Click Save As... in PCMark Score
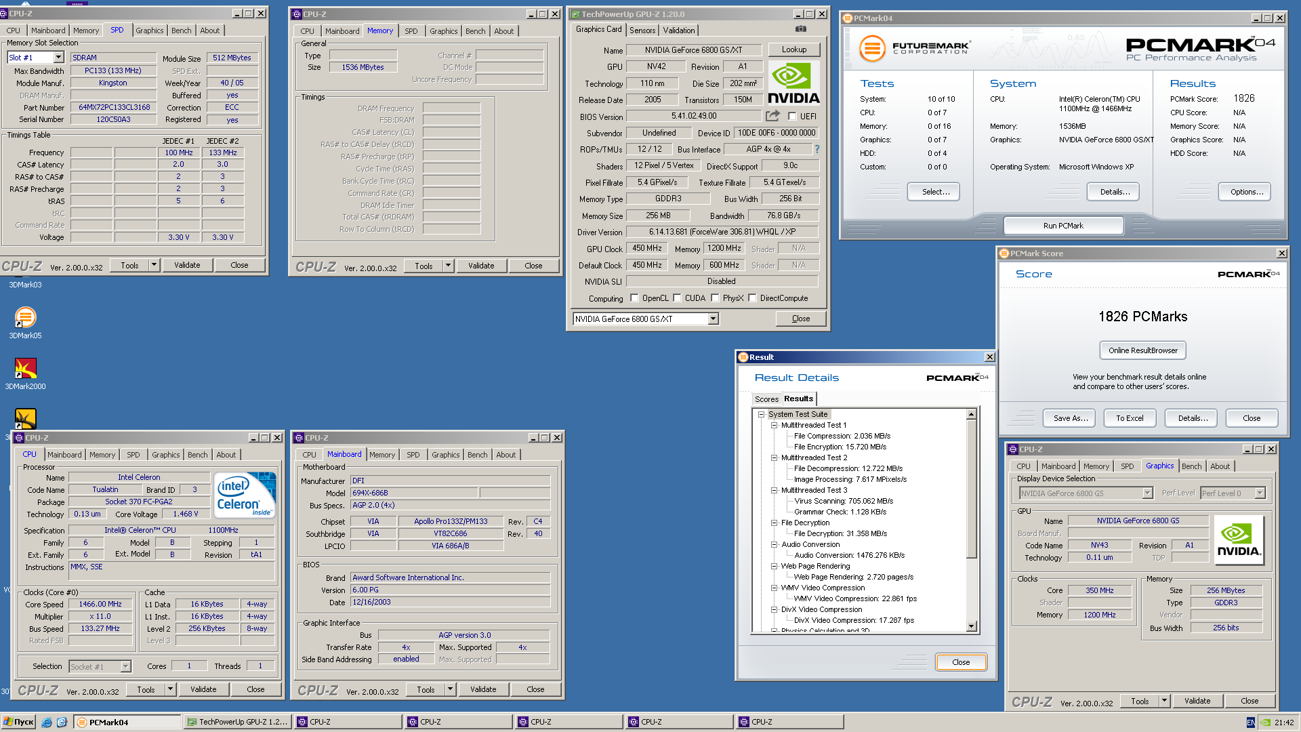 (x=1070, y=418)
